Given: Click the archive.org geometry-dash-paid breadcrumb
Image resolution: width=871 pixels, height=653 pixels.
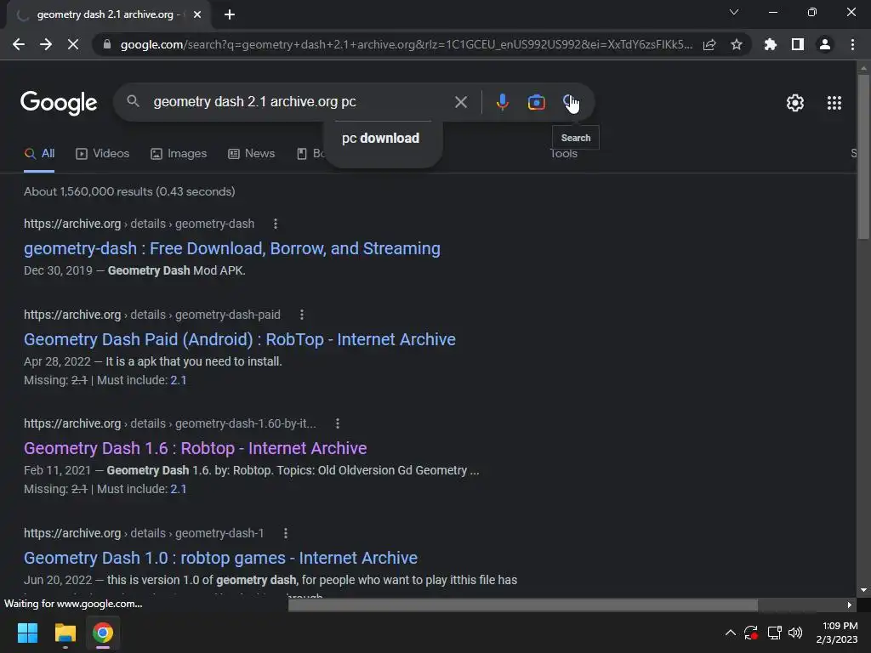Looking at the screenshot, I should [x=152, y=315].
